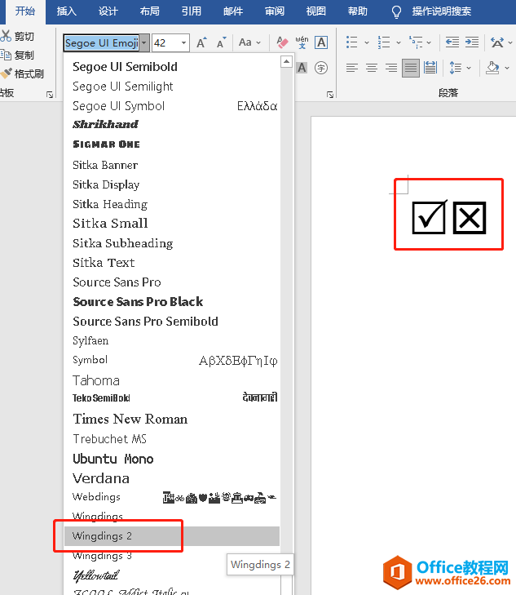Expand Asian layout dropdown arrow
The image size is (516, 595).
510,42
